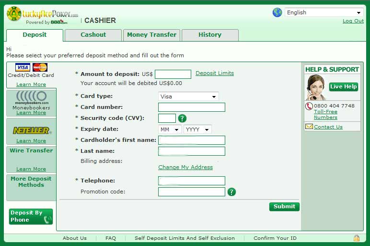The height and width of the screenshot is (246, 370).
Task: Click the Contact Us envelope icon
Action: coord(309,127)
